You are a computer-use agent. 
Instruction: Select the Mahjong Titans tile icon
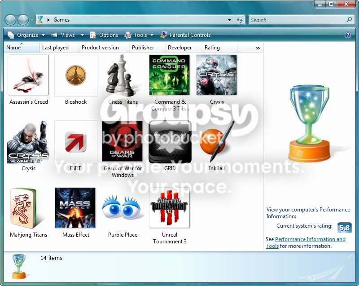(24, 207)
